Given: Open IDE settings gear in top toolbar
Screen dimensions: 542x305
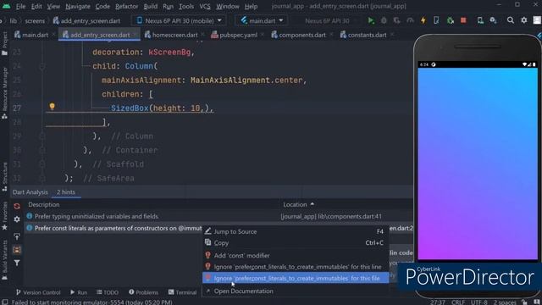Looking at the screenshot, I should tap(524, 20).
